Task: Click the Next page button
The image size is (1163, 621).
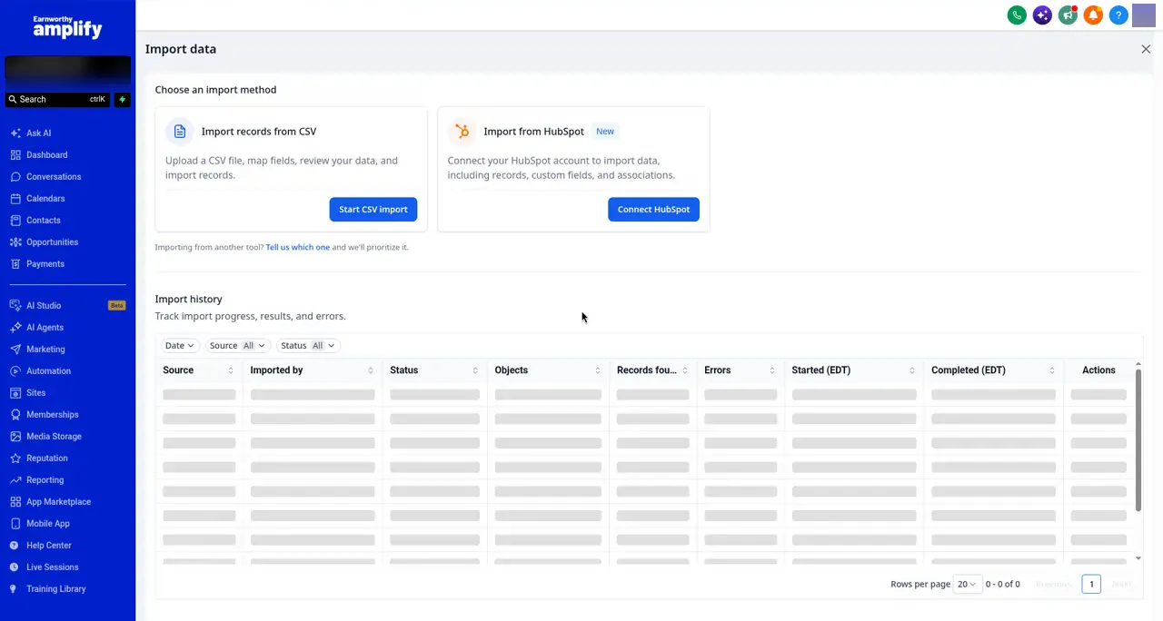Action: (x=1122, y=584)
